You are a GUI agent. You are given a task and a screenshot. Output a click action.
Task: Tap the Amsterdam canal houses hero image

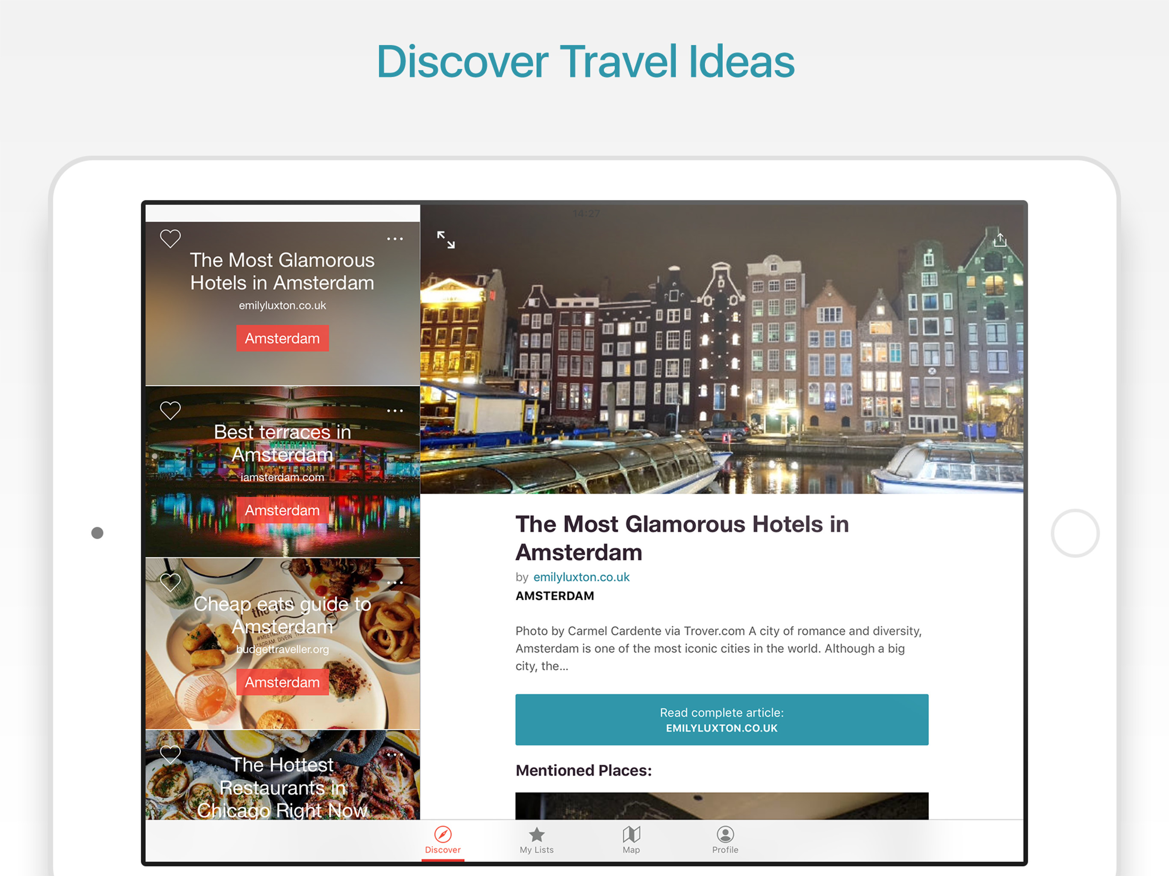(722, 349)
